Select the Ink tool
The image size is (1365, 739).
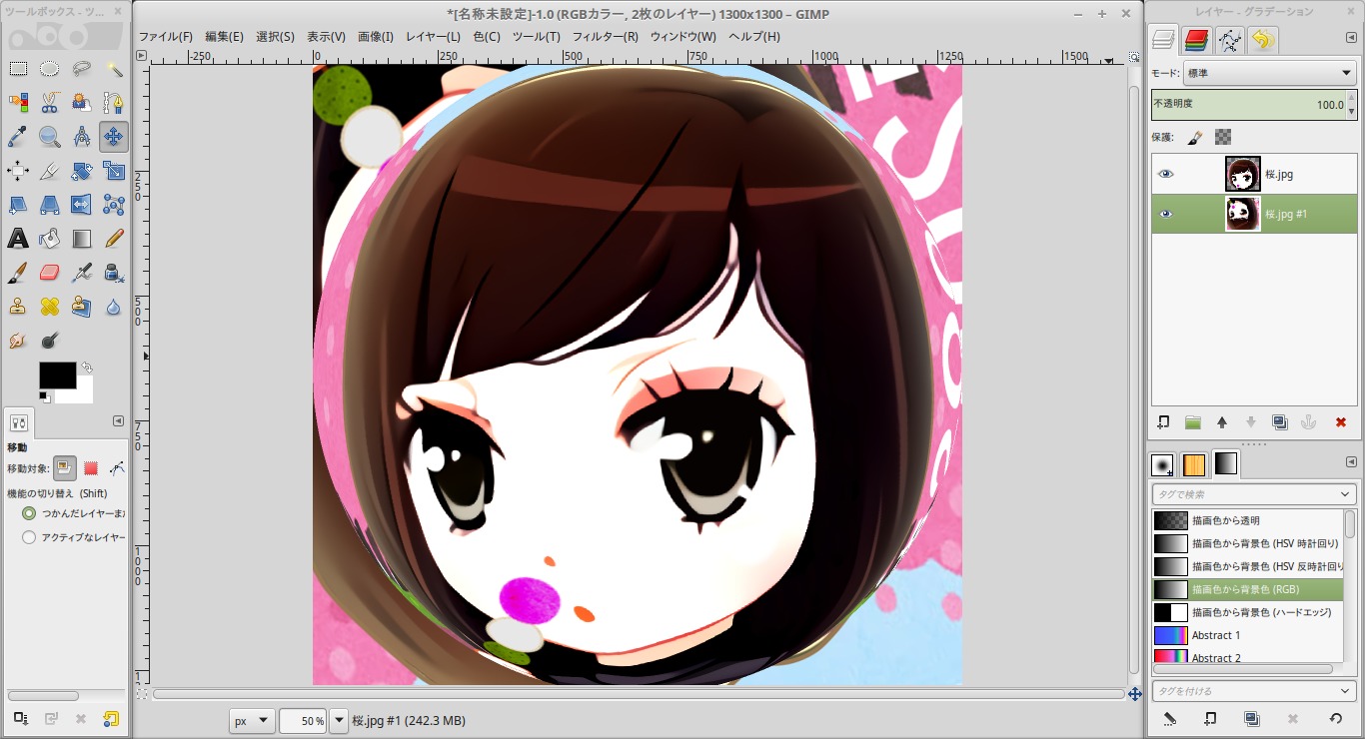[x=114, y=273]
